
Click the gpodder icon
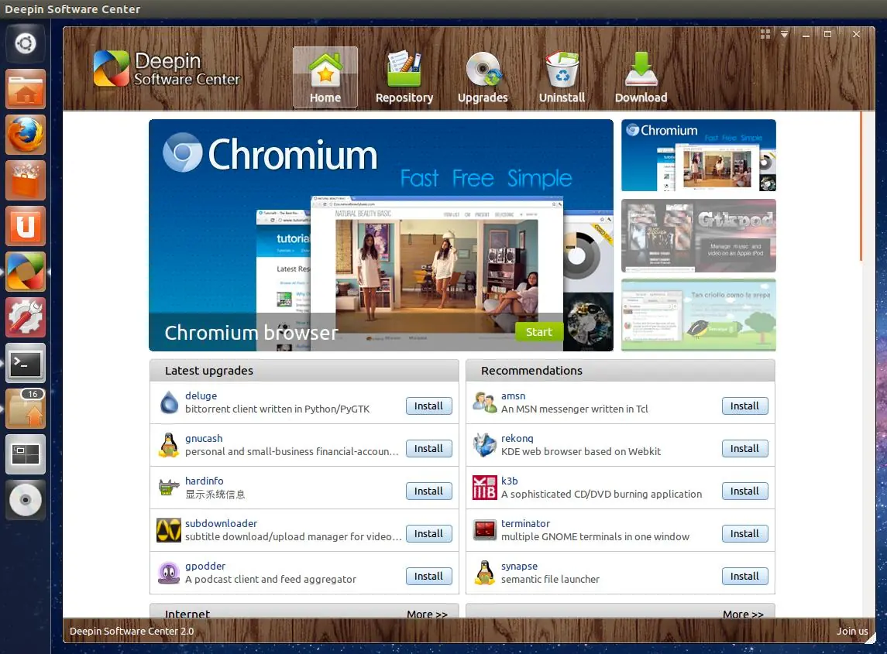169,573
